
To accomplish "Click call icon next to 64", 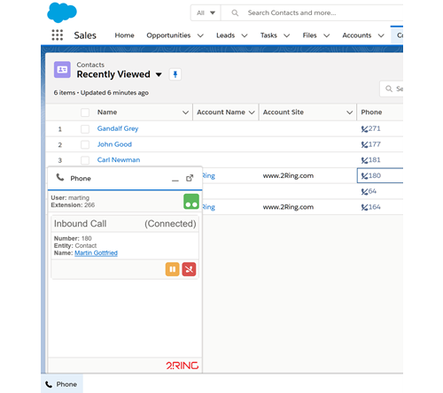I will click(364, 192).
